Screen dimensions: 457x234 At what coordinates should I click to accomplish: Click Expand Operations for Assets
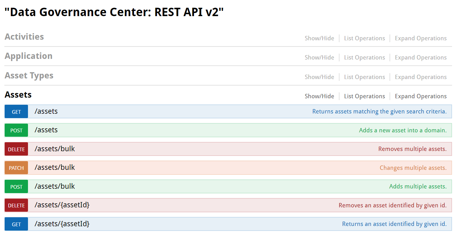(421, 96)
